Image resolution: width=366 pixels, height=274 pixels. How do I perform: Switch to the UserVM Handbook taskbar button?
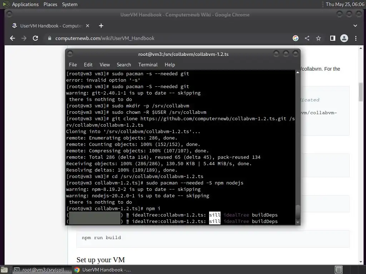[103, 270]
